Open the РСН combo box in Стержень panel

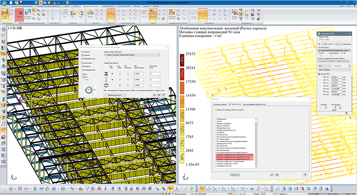pos(324,66)
